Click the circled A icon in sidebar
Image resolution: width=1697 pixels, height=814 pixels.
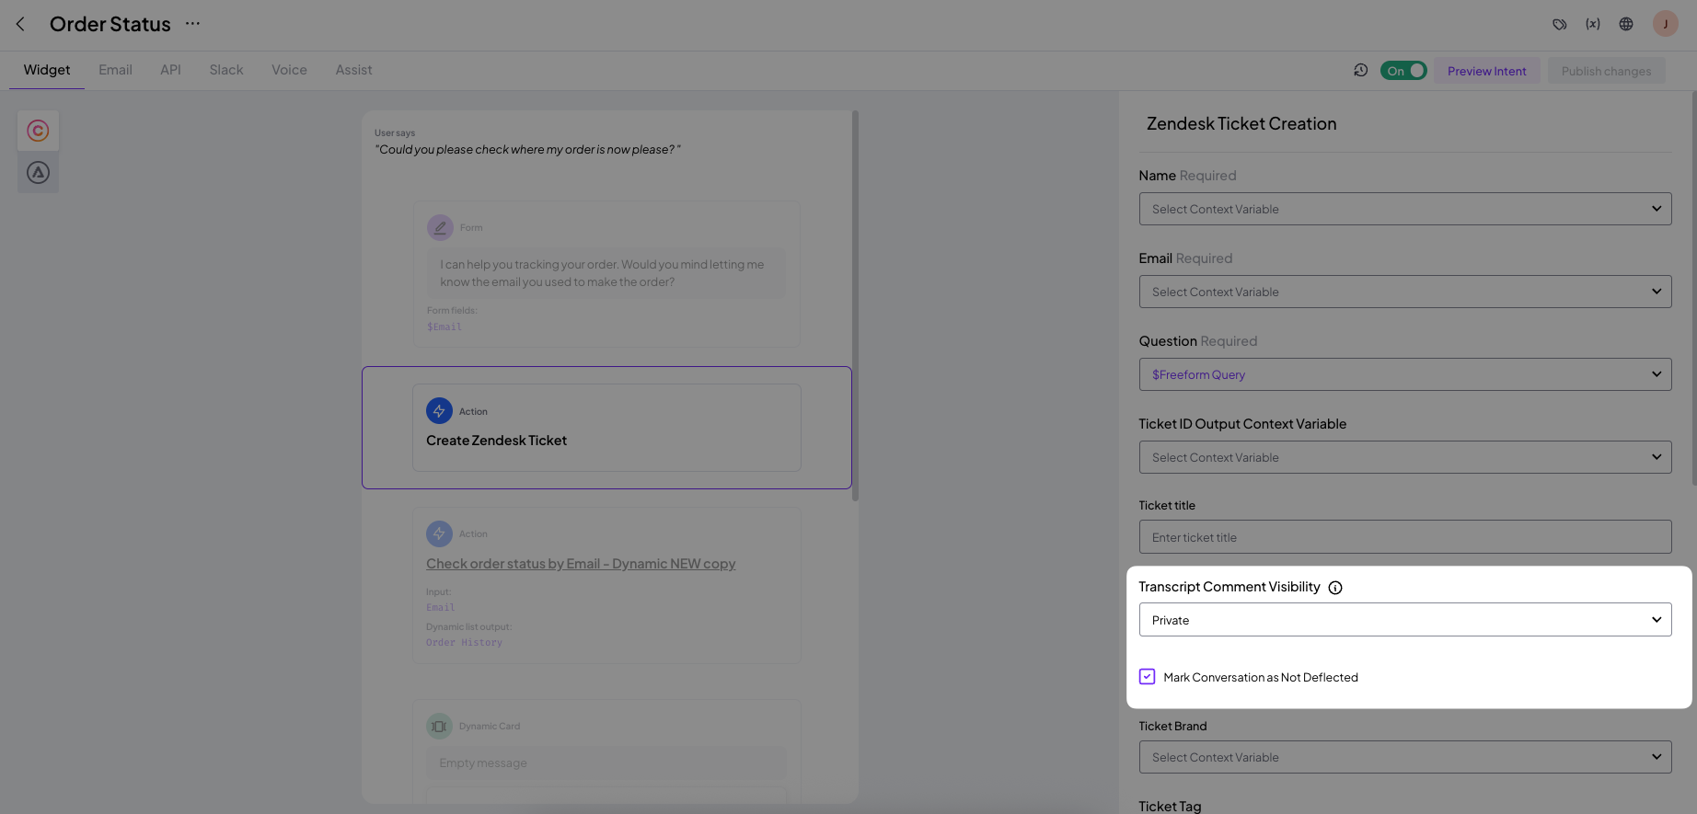point(38,172)
